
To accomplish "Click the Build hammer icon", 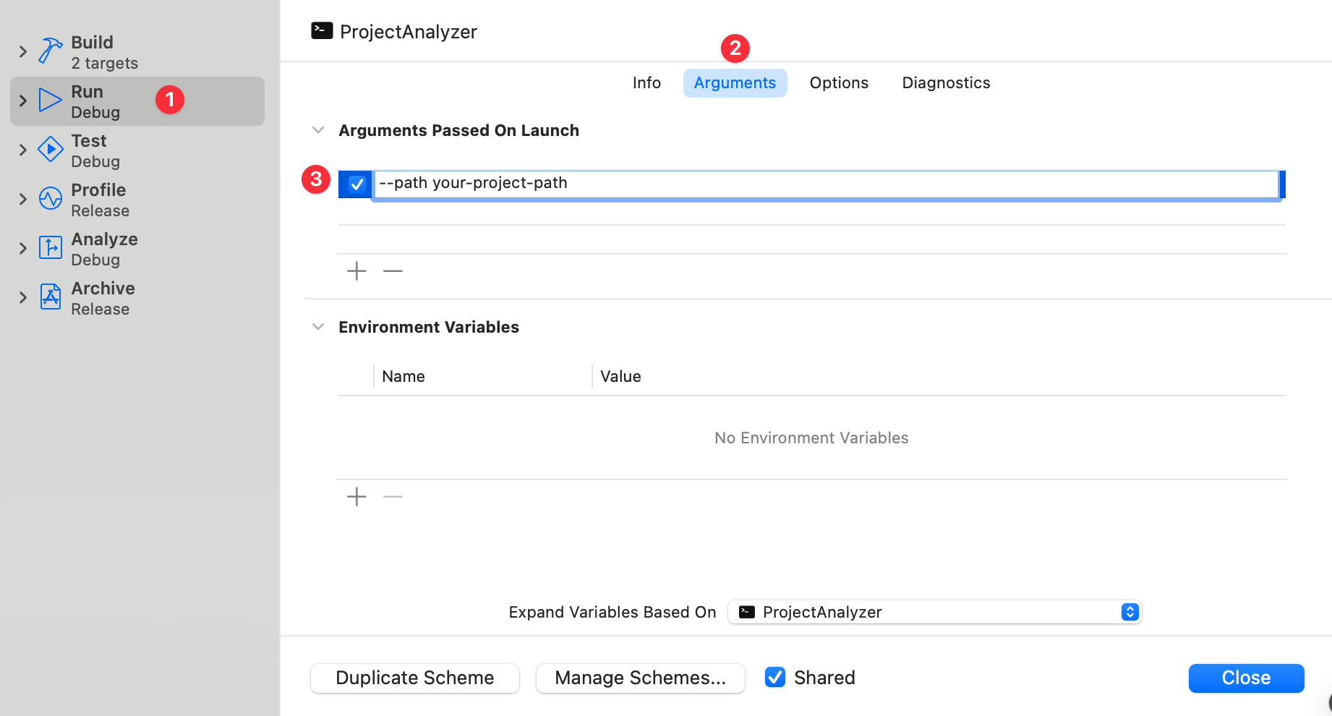I will 50,51.
